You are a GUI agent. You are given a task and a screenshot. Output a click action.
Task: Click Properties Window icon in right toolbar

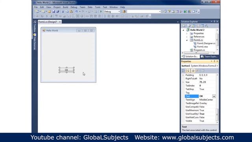coord(169,11)
